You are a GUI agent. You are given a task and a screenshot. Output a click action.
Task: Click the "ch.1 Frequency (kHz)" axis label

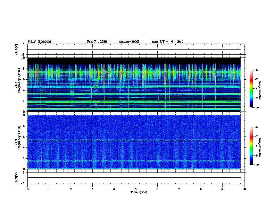point(18,80)
